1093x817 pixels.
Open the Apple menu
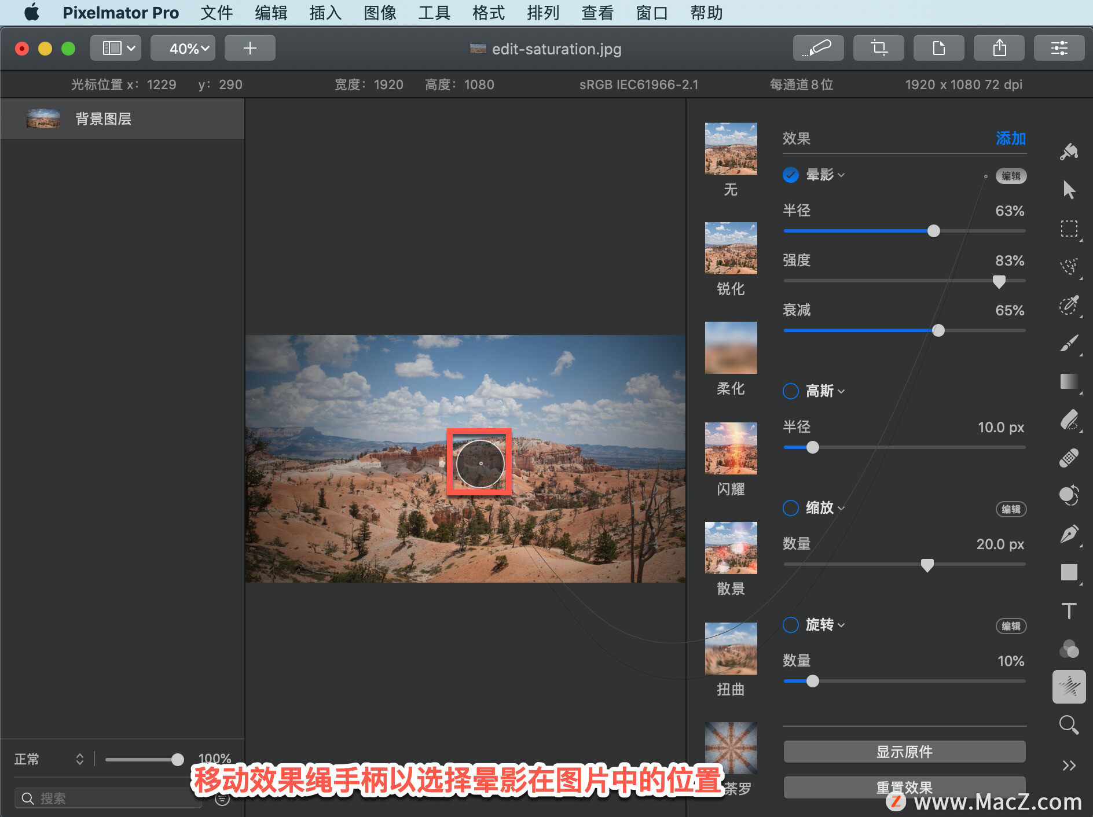pyautogui.click(x=31, y=12)
